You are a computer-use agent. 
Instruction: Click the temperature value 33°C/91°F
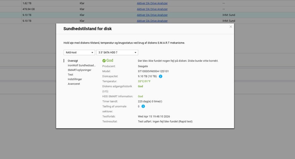144,81
